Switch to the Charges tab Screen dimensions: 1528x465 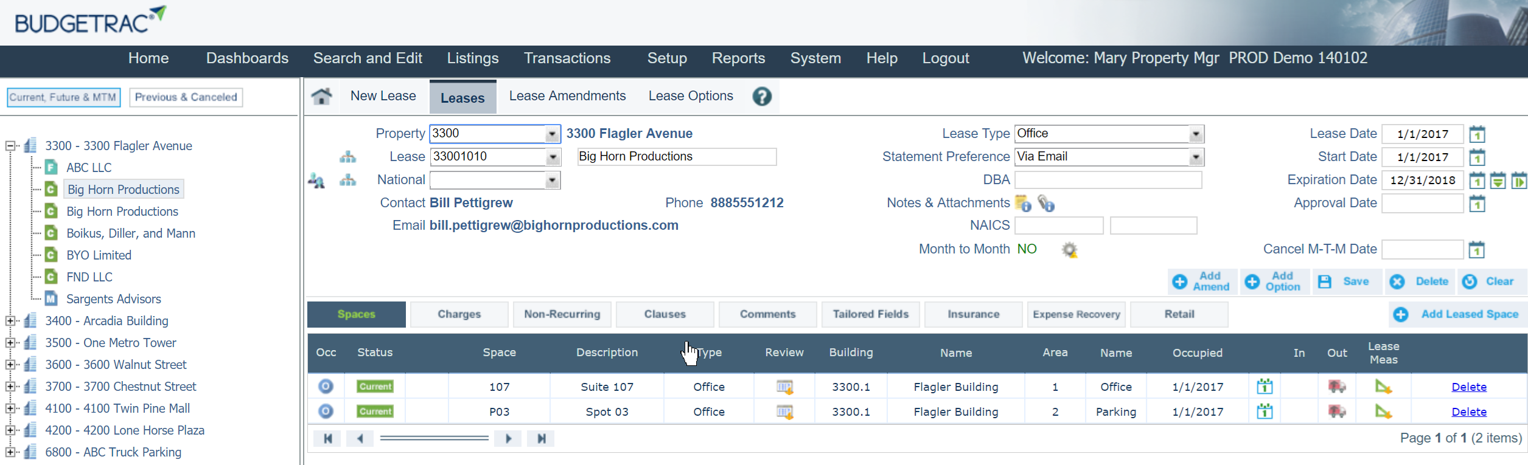(x=459, y=314)
